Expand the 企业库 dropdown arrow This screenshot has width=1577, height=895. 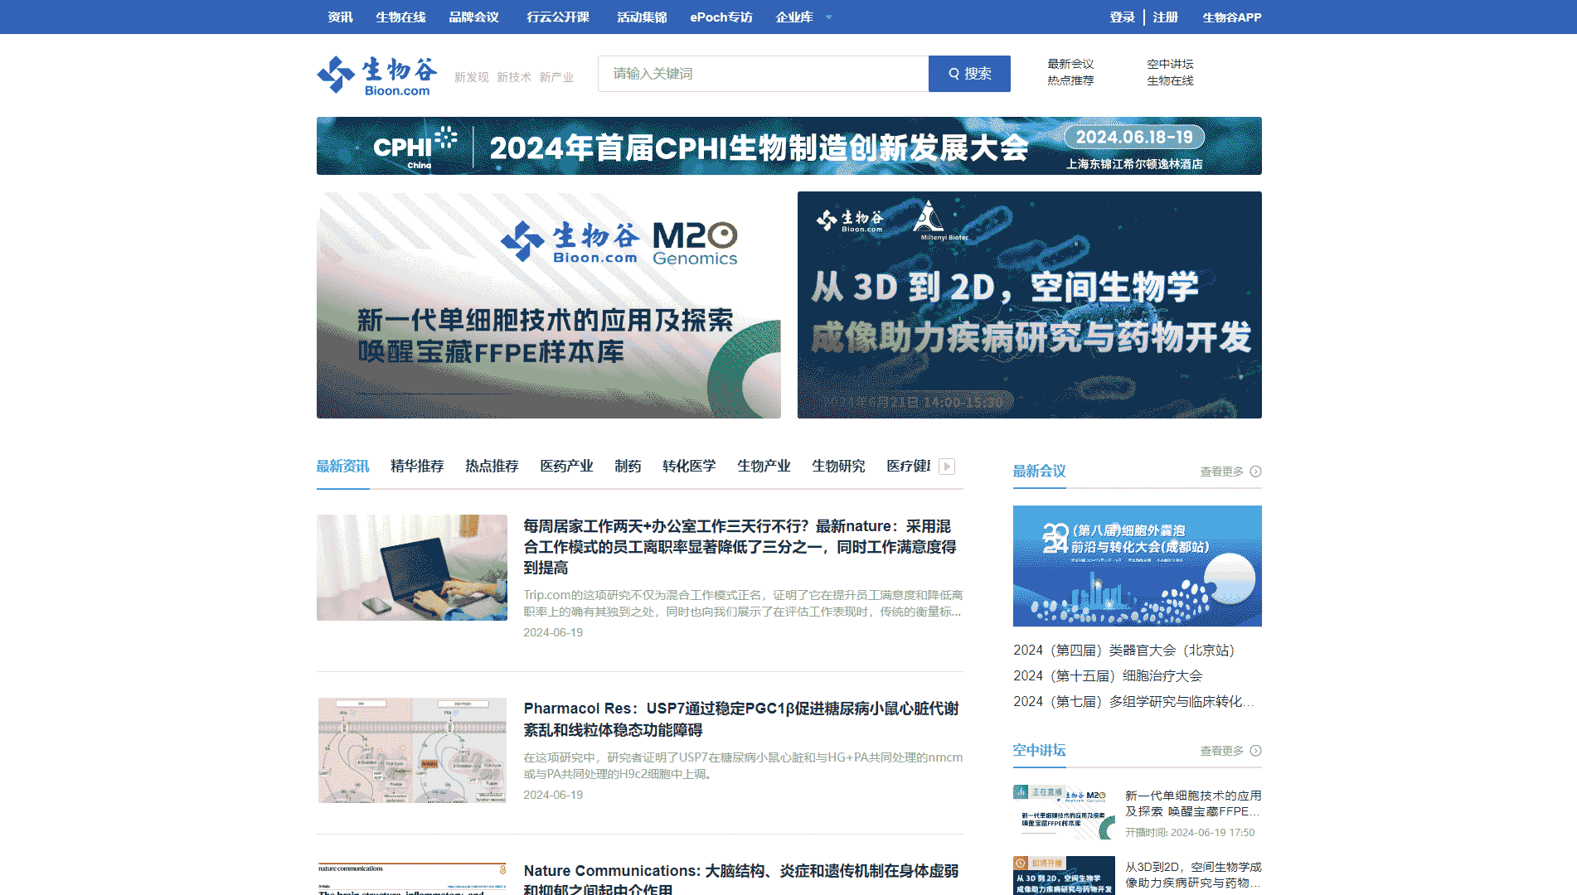pos(828,17)
